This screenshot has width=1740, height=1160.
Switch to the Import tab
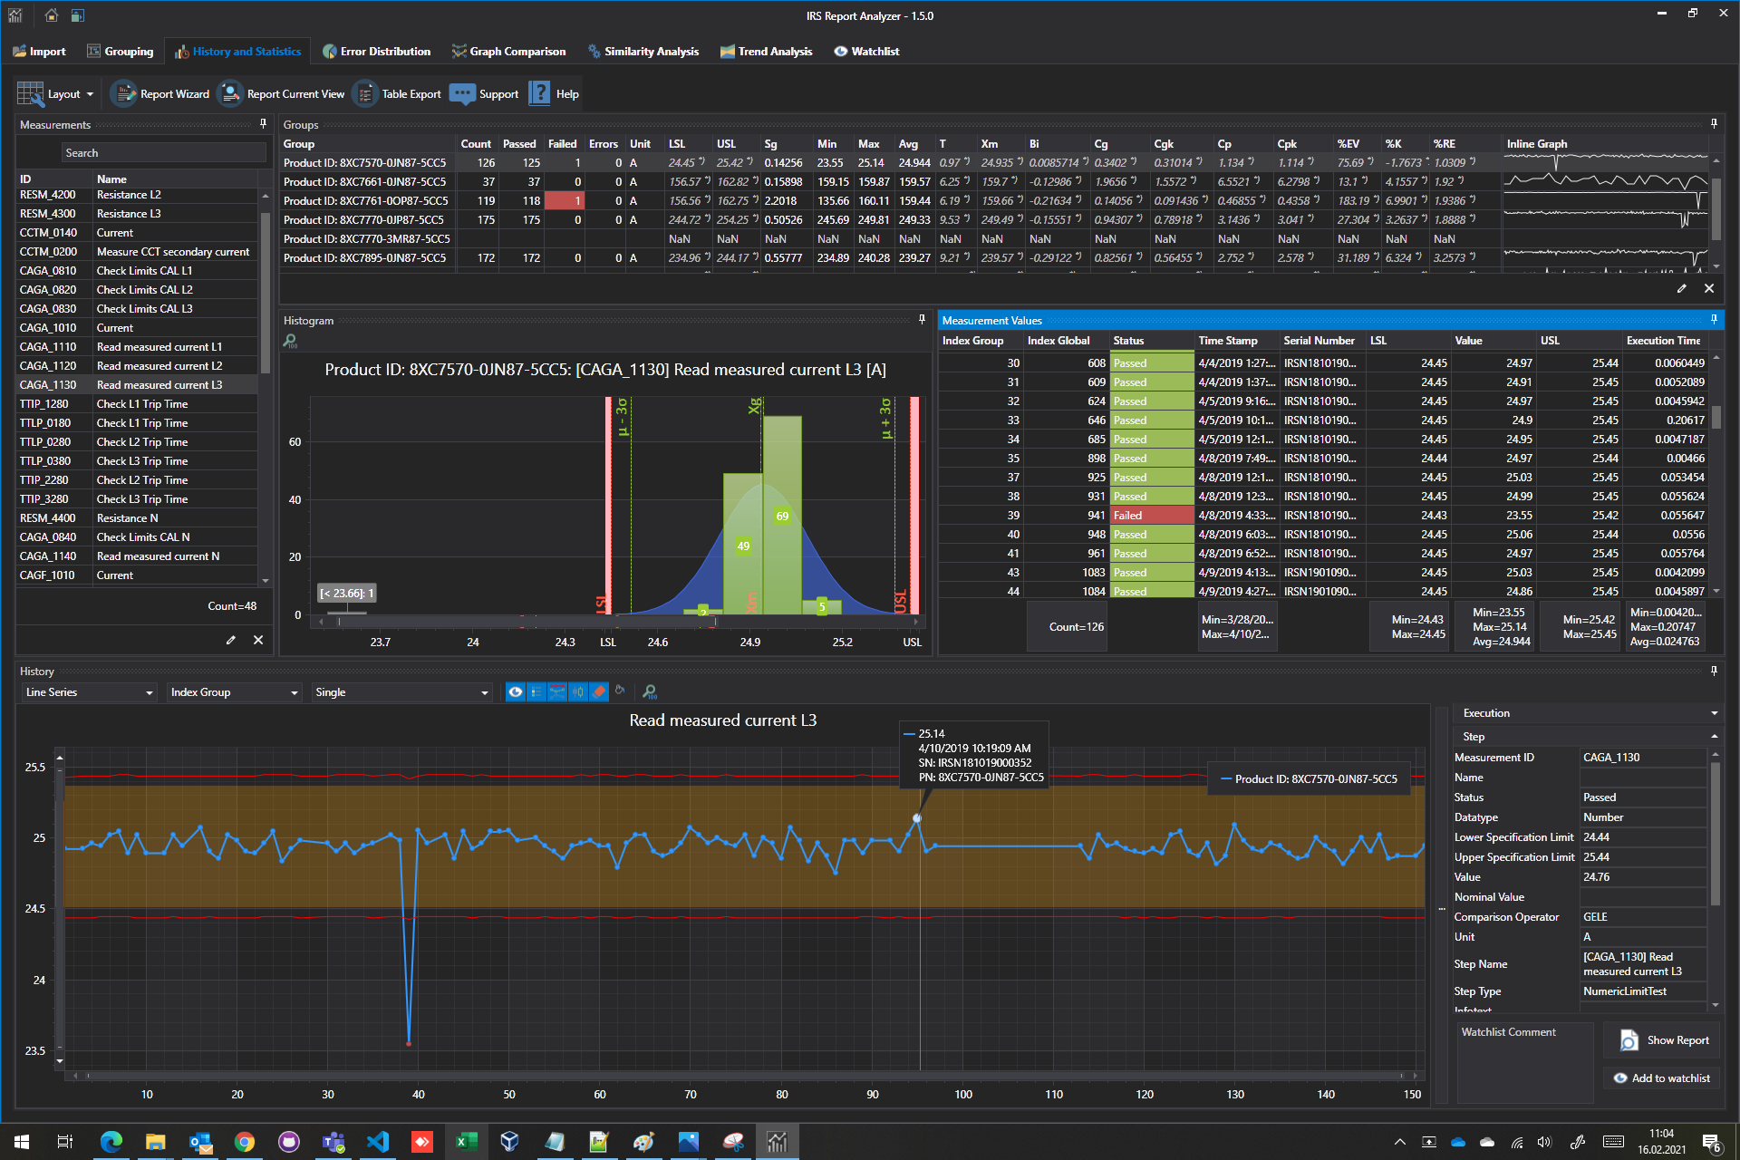(39, 52)
